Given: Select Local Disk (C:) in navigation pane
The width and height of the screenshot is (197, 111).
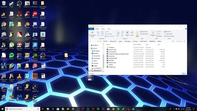Looking at the screenshot, I should click(x=96, y=68).
